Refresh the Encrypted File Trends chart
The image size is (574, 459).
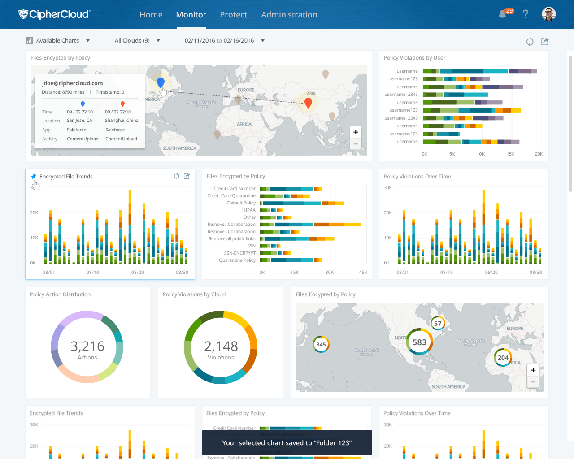pyautogui.click(x=177, y=176)
